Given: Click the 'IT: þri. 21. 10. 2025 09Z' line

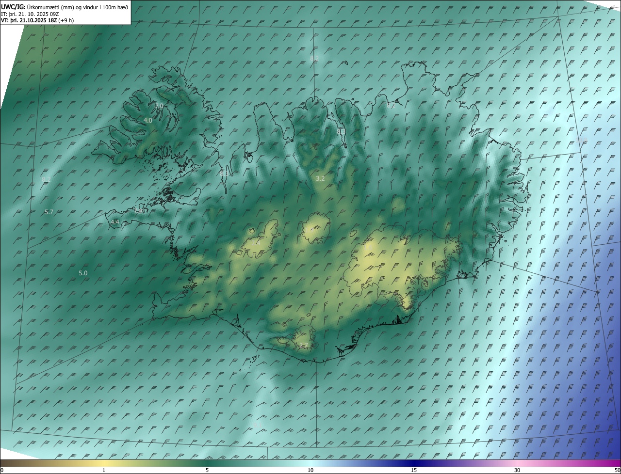Looking at the screenshot, I should (30, 14).
